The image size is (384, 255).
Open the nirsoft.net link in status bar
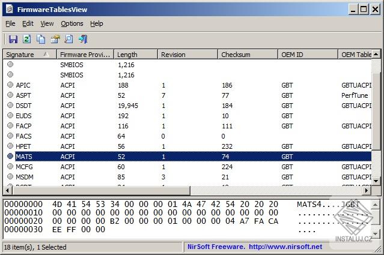pyautogui.click(x=285, y=247)
